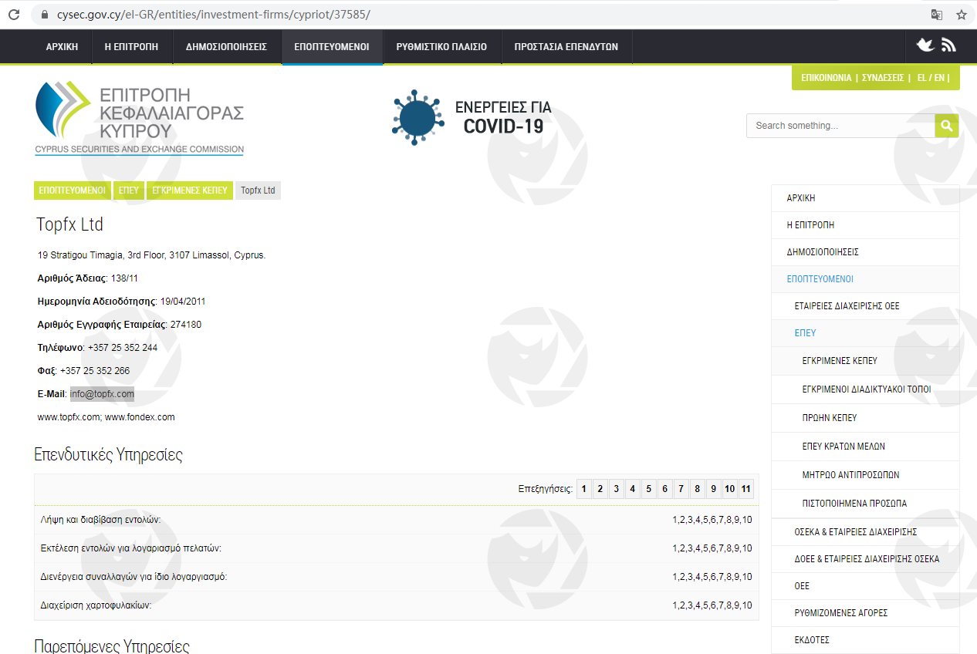Click the Search something input field
977x654 pixels.
[840, 126]
